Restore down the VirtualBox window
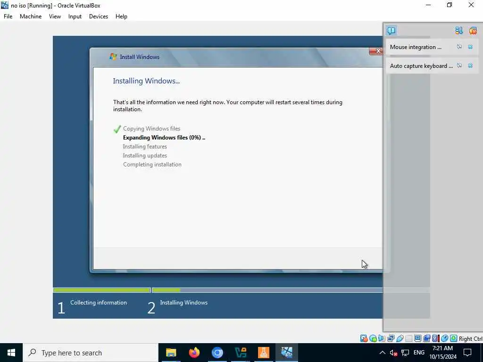 point(450,5)
